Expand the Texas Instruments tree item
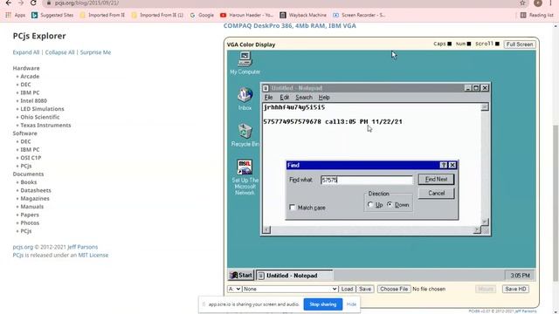The width and height of the screenshot is (559, 314). (x=45, y=126)
